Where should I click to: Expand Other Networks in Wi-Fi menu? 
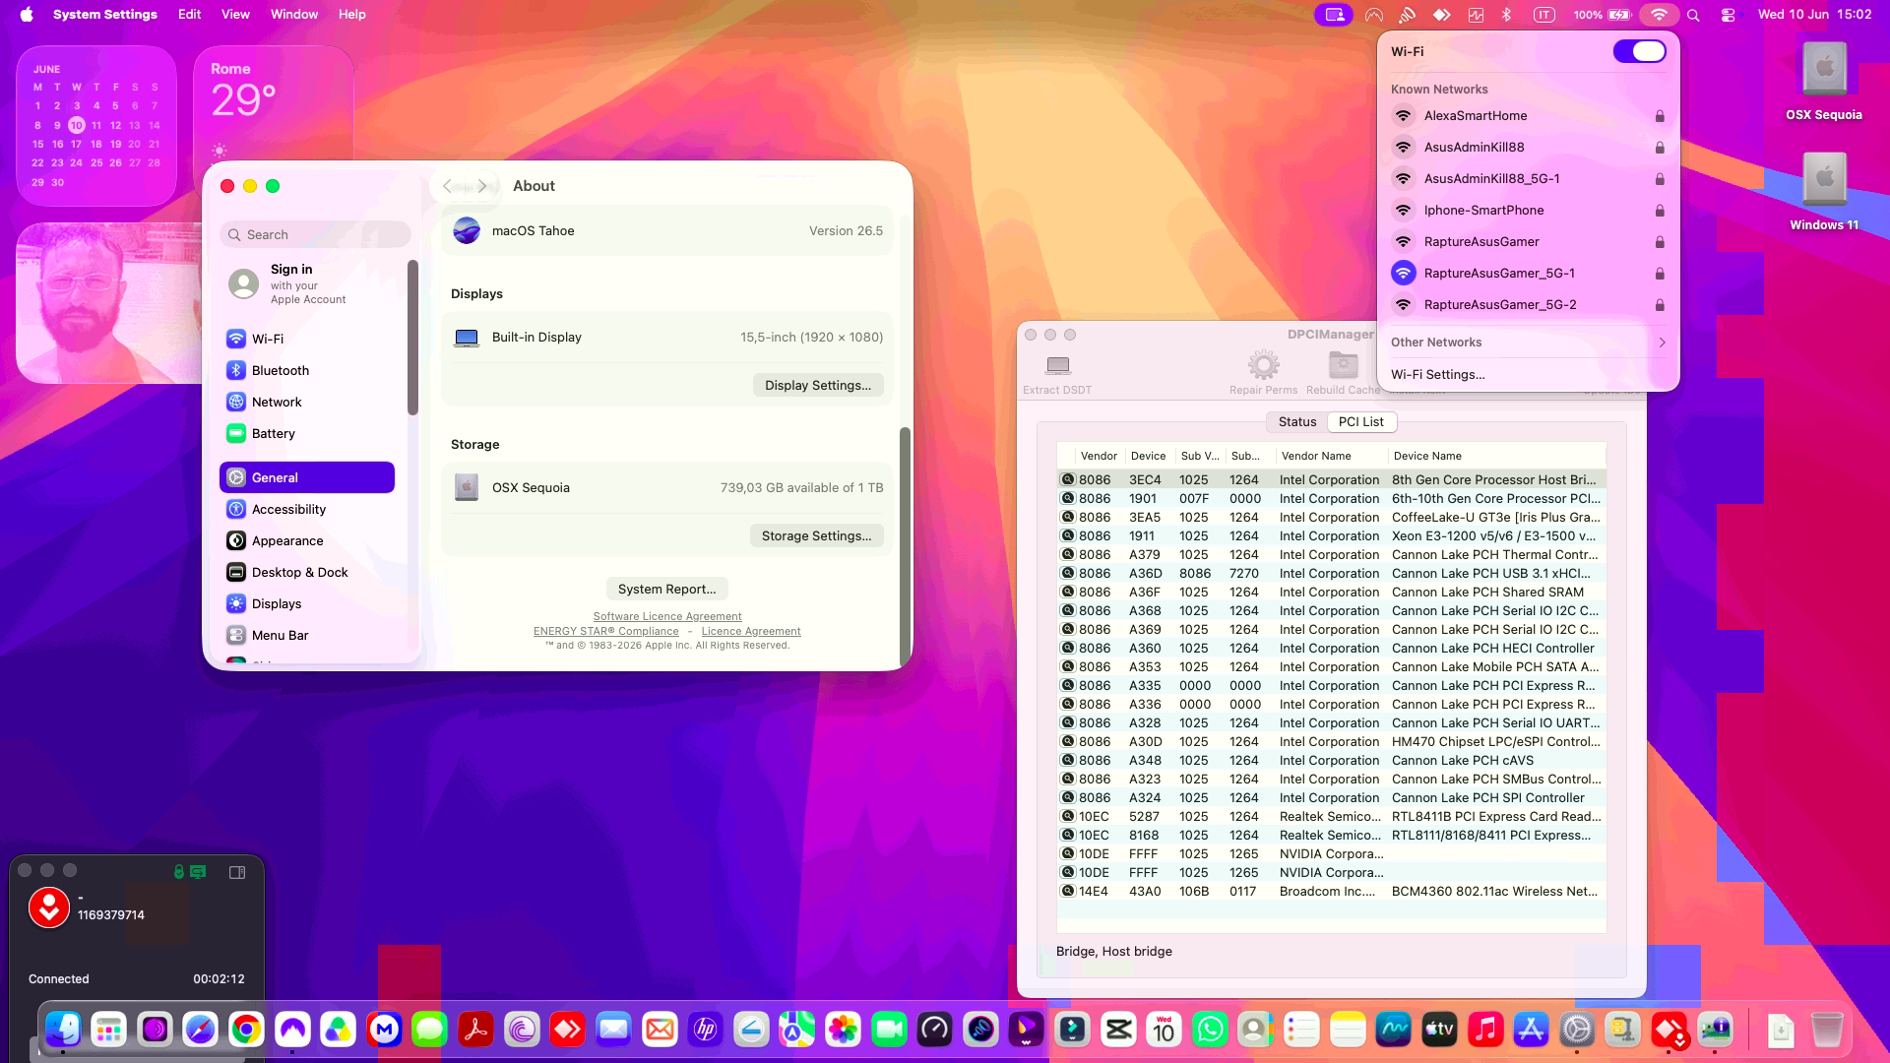pos(1528,343)
